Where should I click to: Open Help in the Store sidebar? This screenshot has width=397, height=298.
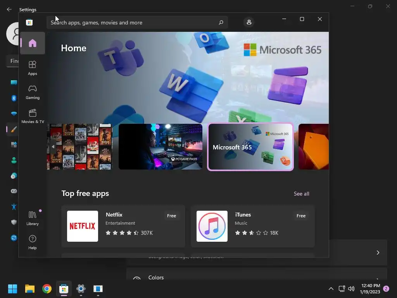[x=33, y=242]
